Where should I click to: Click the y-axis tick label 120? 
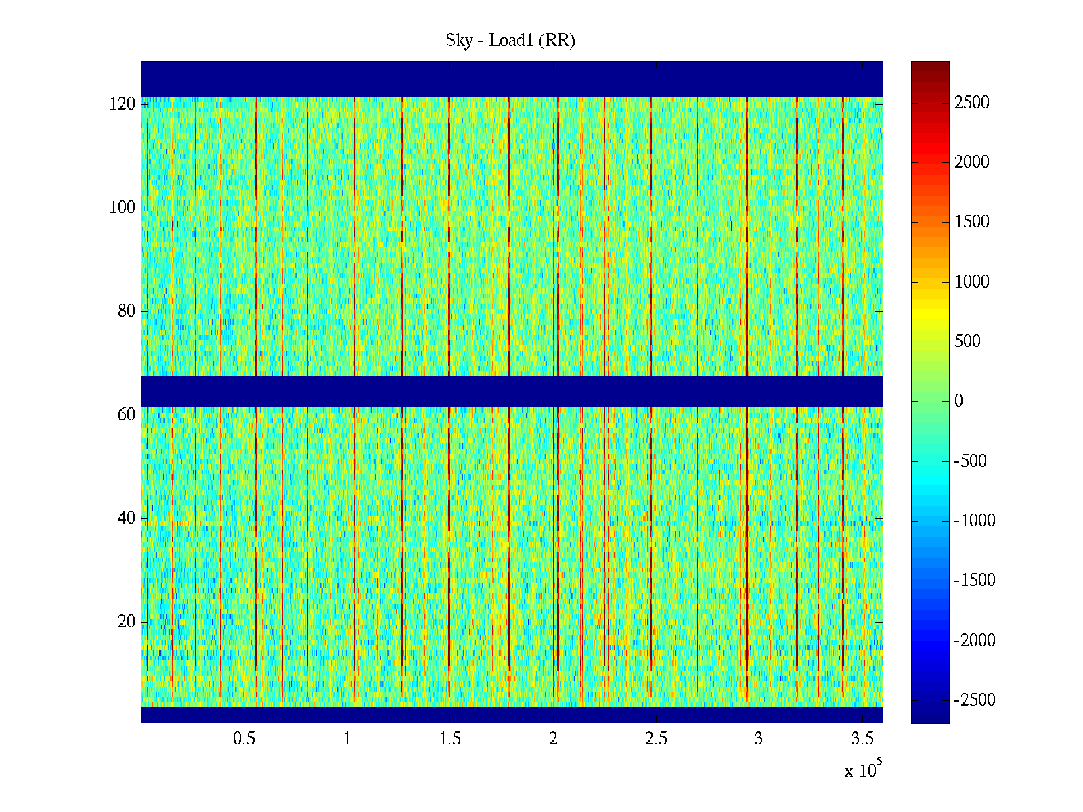[123, 104]
